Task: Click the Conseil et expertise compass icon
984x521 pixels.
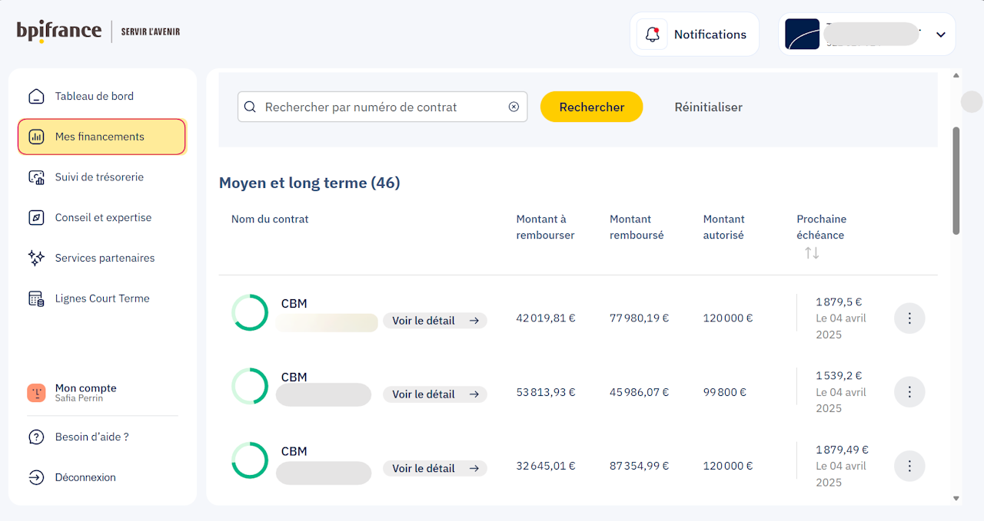Action: click(x=36, y=218)
